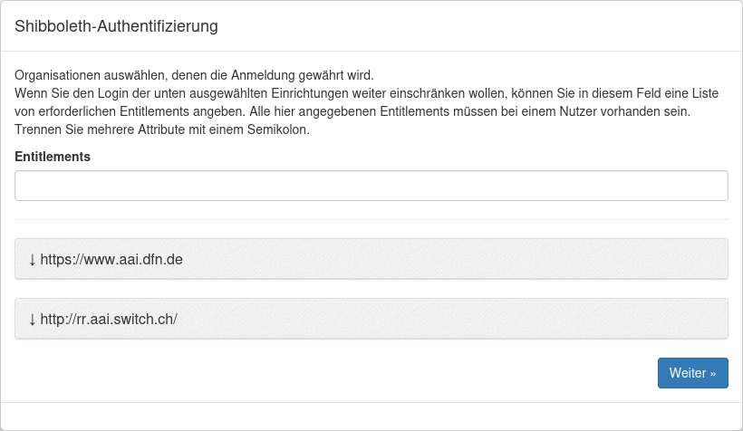Image resolution: width=743 pixels, height=431 pixels.
Task: Click empty right side of the switch.ch panel header
Action: (544, 320)
